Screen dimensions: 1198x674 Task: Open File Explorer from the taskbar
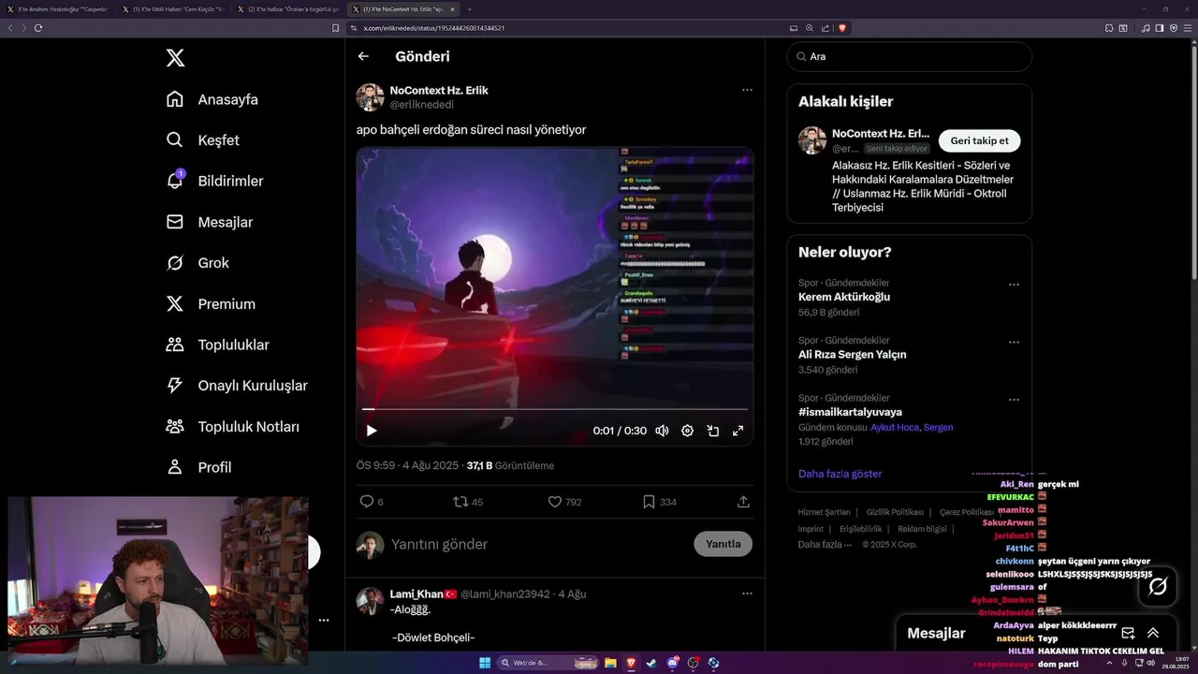coord(610,663)
